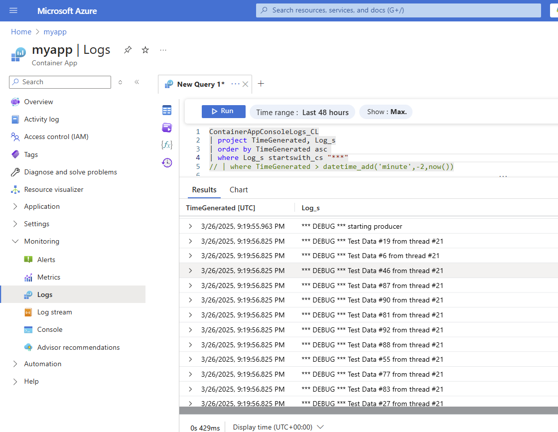Screen dimensions: 558x432
Task: Open Display time (UTC+00:00) dropdown
Action: (x=279, y=427)
